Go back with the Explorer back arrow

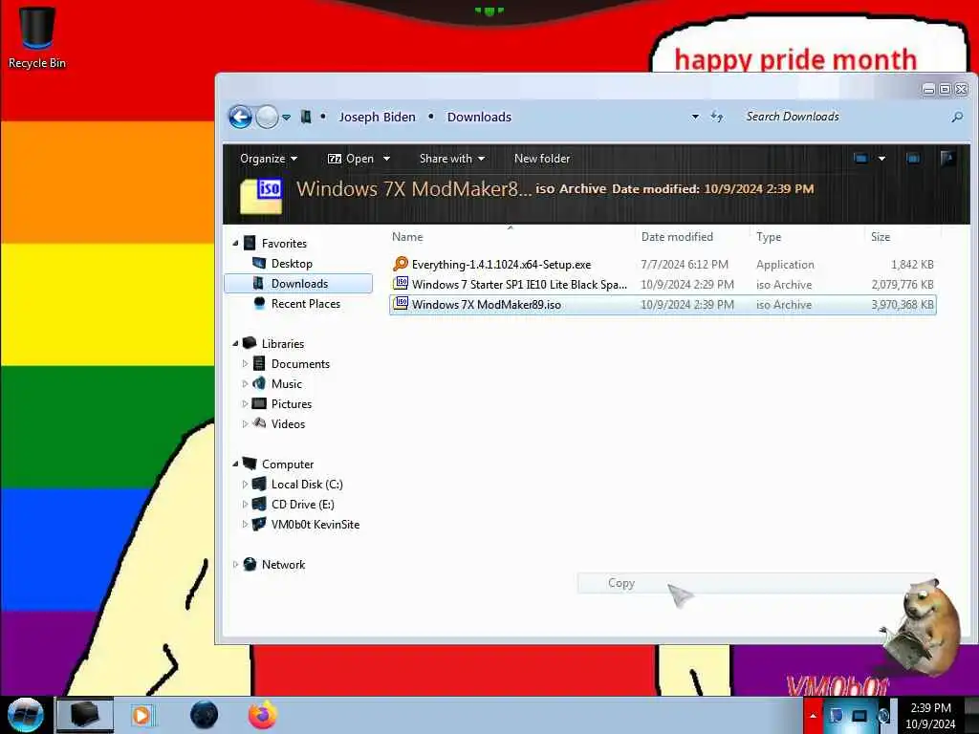click(240, 117)
